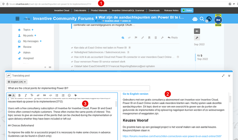Edit the post with pencil icon
This screenshot has height=140, width=238.
tap(142, 38)
